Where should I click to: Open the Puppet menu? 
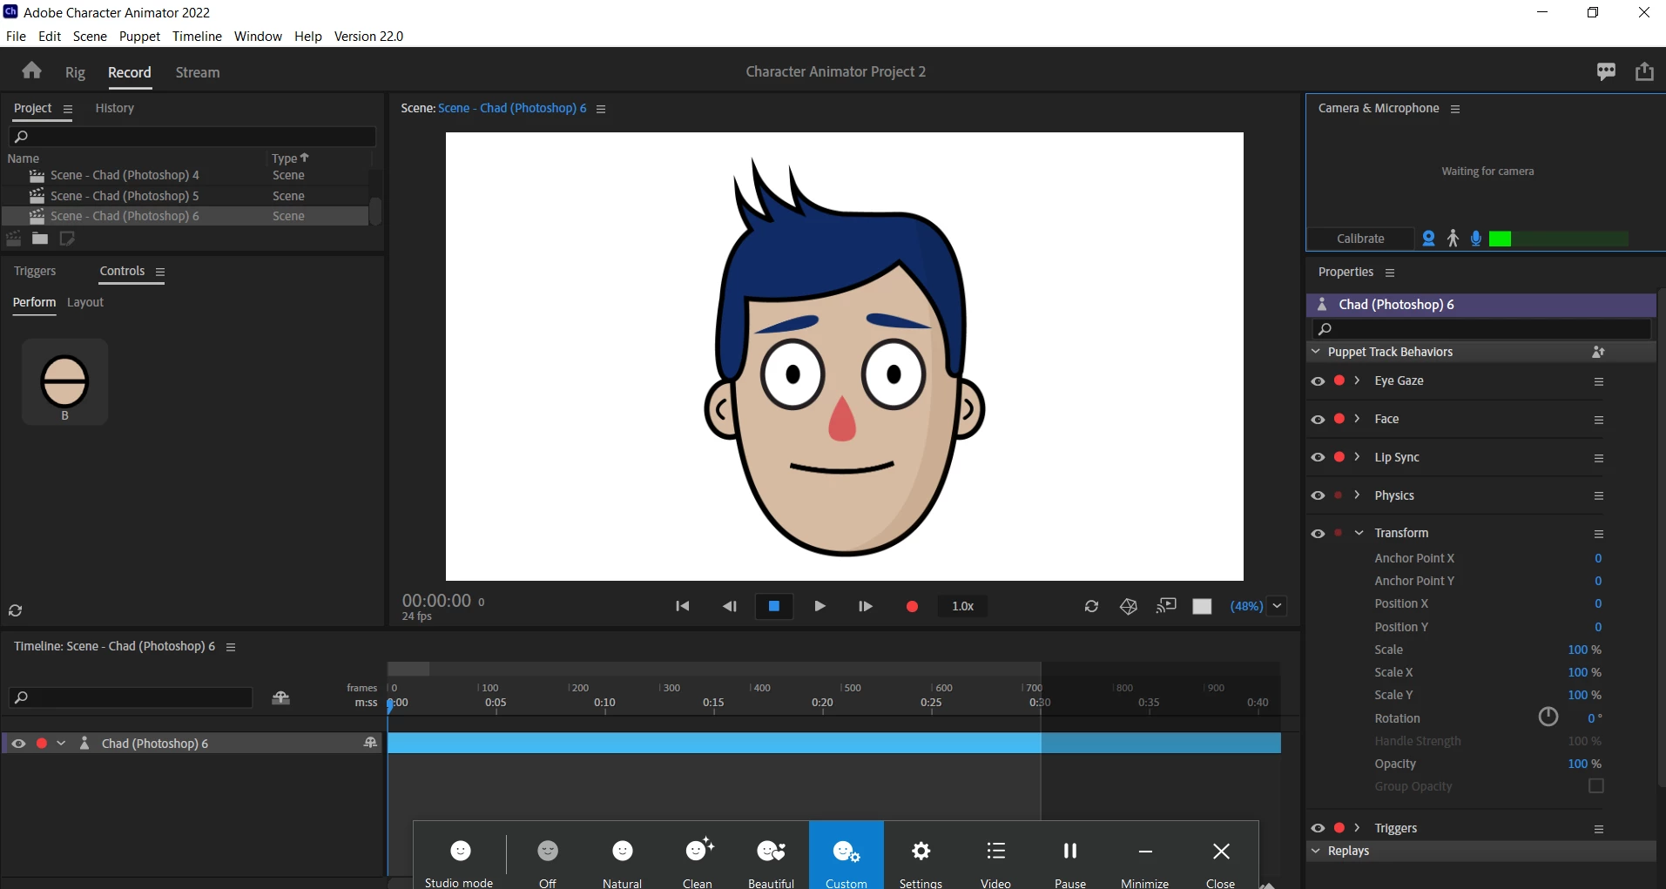pos(139,36)
